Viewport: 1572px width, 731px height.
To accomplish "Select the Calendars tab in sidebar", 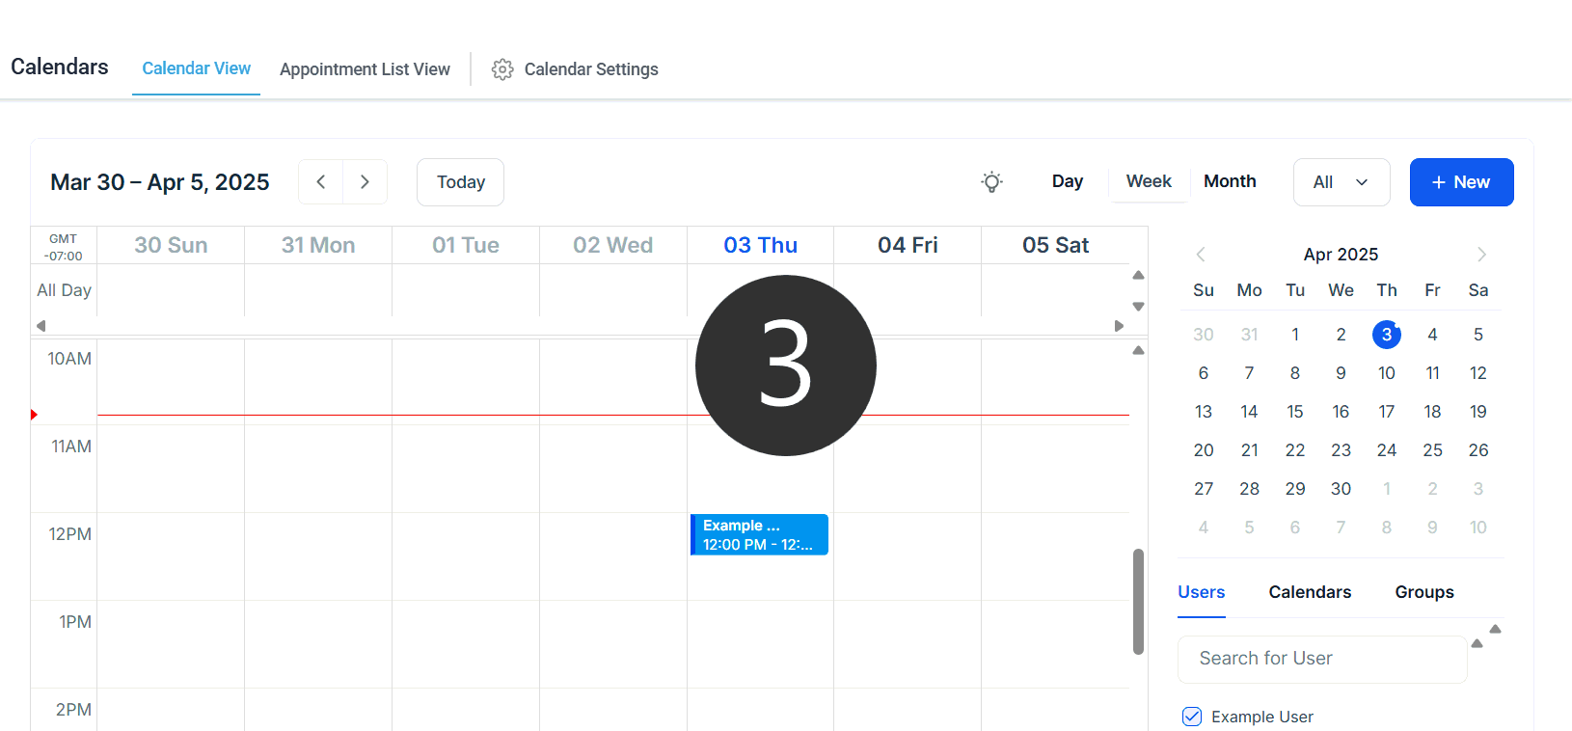I will [x=1310, y=592].
